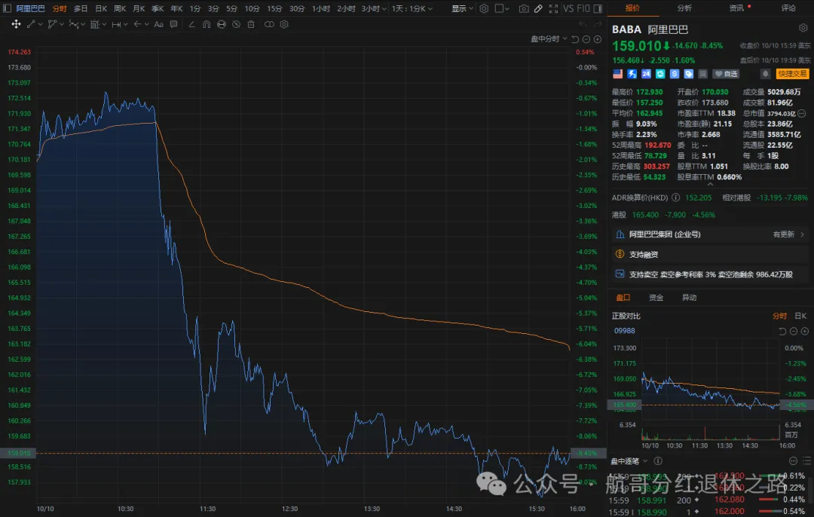Open the 09988 HK stock link
Image resolution: width=814 pixels, height=517 pixels.
coord(624,331)
